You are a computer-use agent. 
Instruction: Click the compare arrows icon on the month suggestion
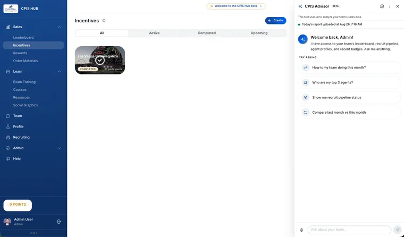(305, 112)
